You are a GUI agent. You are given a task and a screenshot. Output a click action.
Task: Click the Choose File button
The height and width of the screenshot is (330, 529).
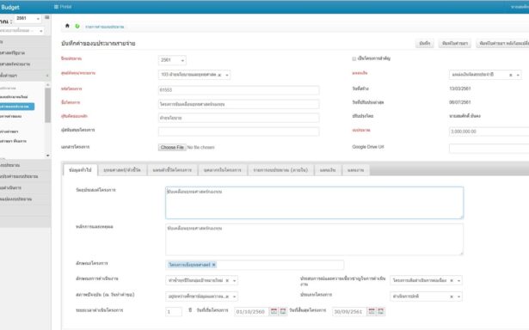click(x=172, y=147)
